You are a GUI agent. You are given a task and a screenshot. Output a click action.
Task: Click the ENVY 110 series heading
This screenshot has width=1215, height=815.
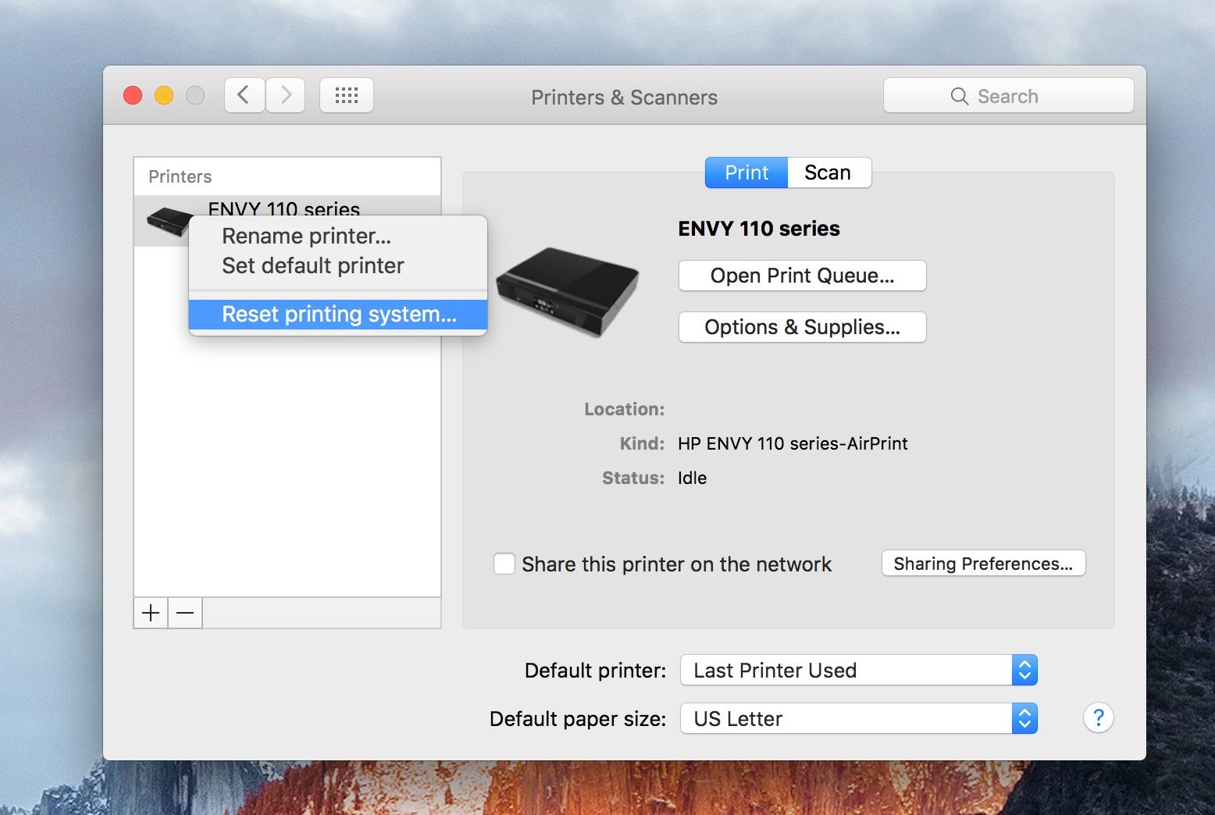tap(759, 229)
